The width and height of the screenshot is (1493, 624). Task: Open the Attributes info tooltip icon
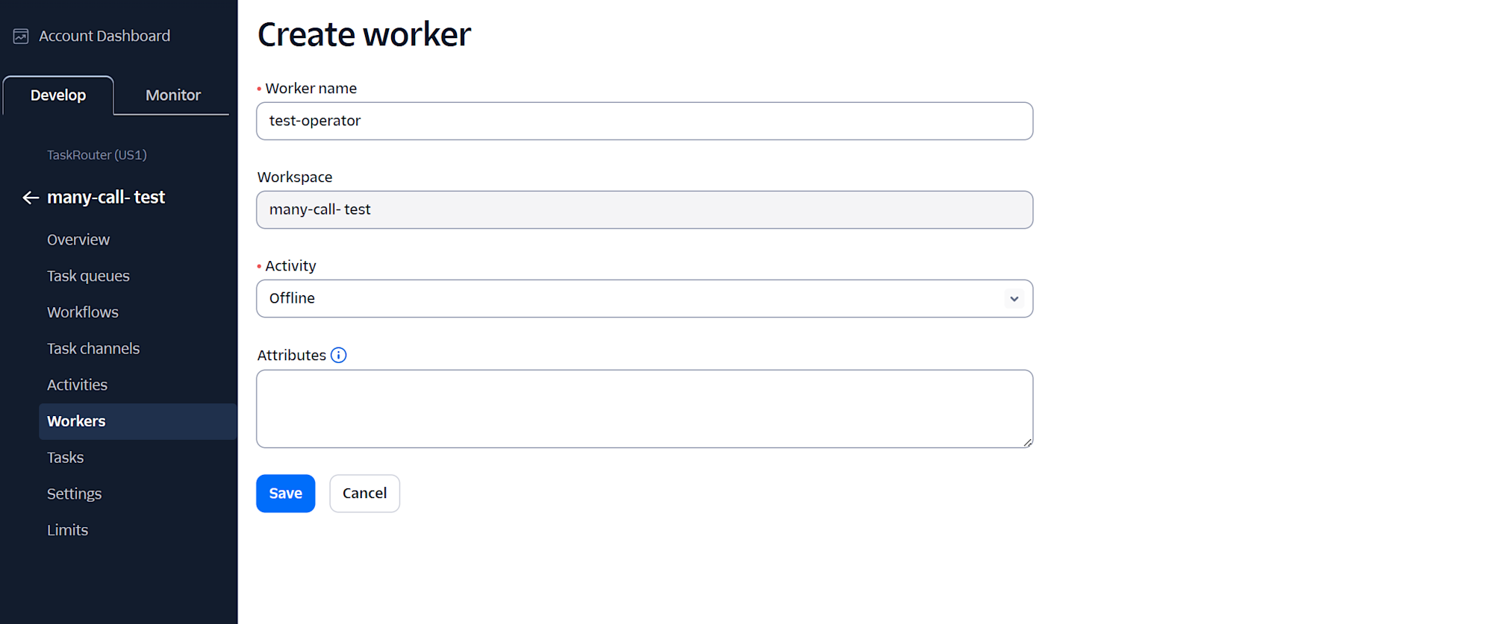tap(338, 355)
